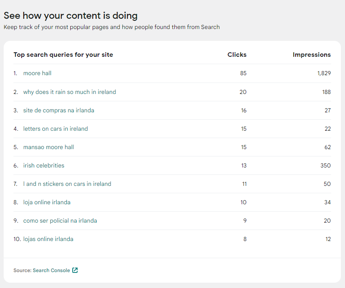Screen dimensions: 345x288
Task: Click the row number 1 beside moore hall
Action: pyautogui.click(x=15, y=73)
